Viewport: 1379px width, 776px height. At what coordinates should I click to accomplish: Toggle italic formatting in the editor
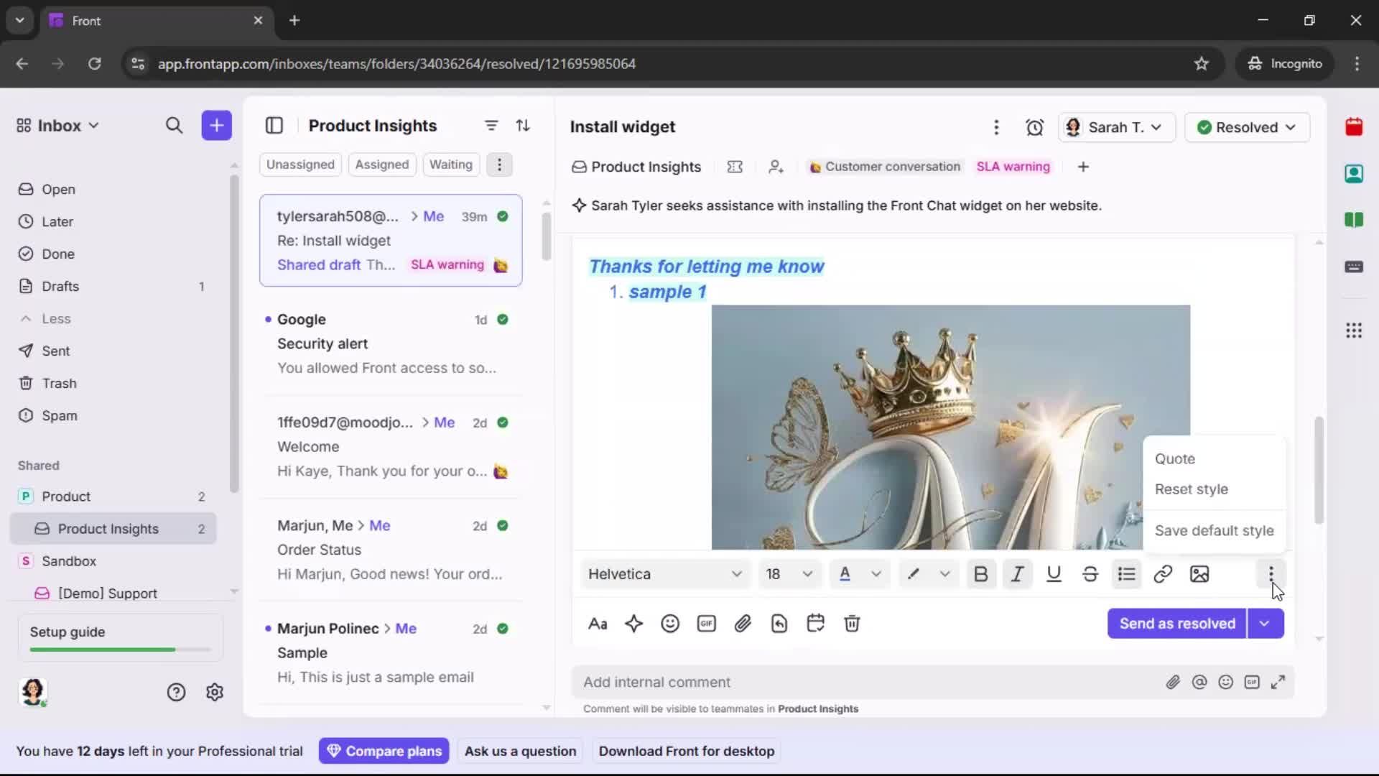1017,574
